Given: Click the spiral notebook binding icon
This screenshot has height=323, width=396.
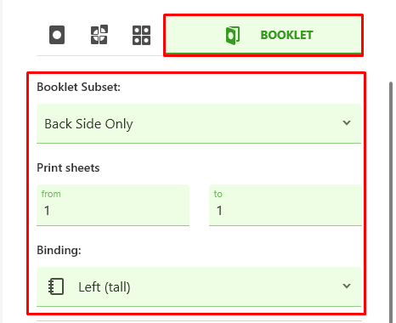Looking at the screenshot, I should pyautogui.click(x=56, y=286).
